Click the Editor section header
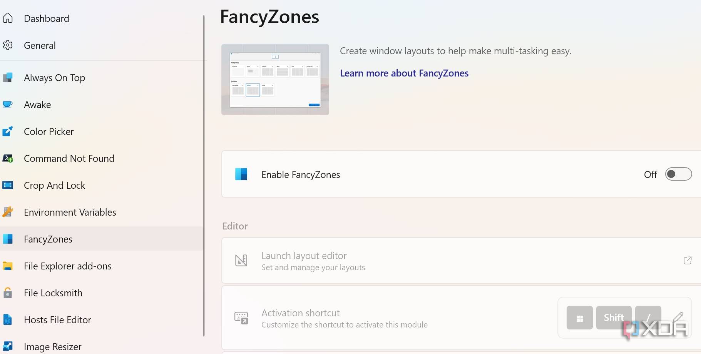This screenshot has width=701, height=354. pyautogui.click(x=235, y=226)
